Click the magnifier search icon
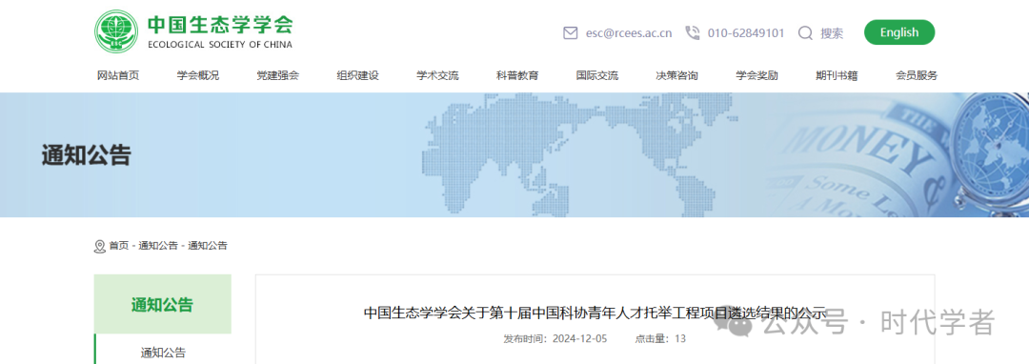 coord(805,32)
